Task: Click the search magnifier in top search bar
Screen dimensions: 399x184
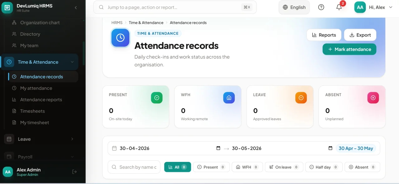Action: pos(101,7)
